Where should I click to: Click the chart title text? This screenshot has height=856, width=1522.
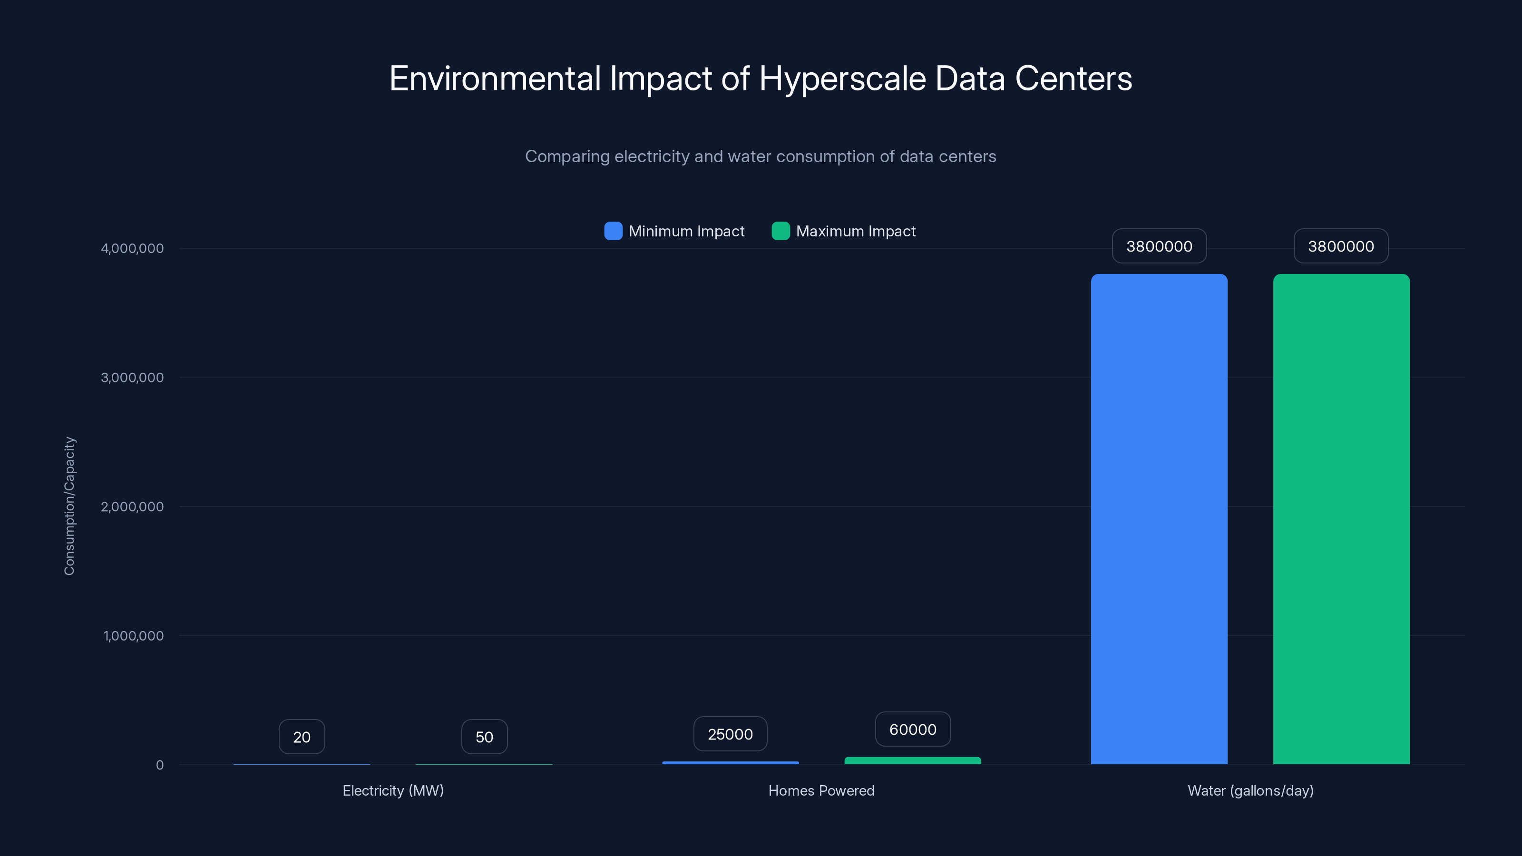(x=761, y=78)
